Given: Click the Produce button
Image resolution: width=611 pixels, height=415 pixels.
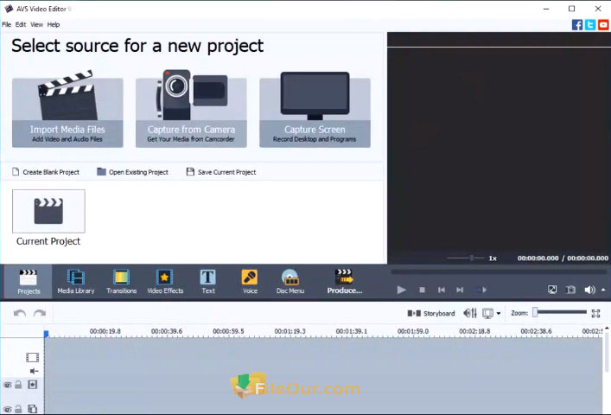Looking at the screenshot, I should [x=345, y=282].
